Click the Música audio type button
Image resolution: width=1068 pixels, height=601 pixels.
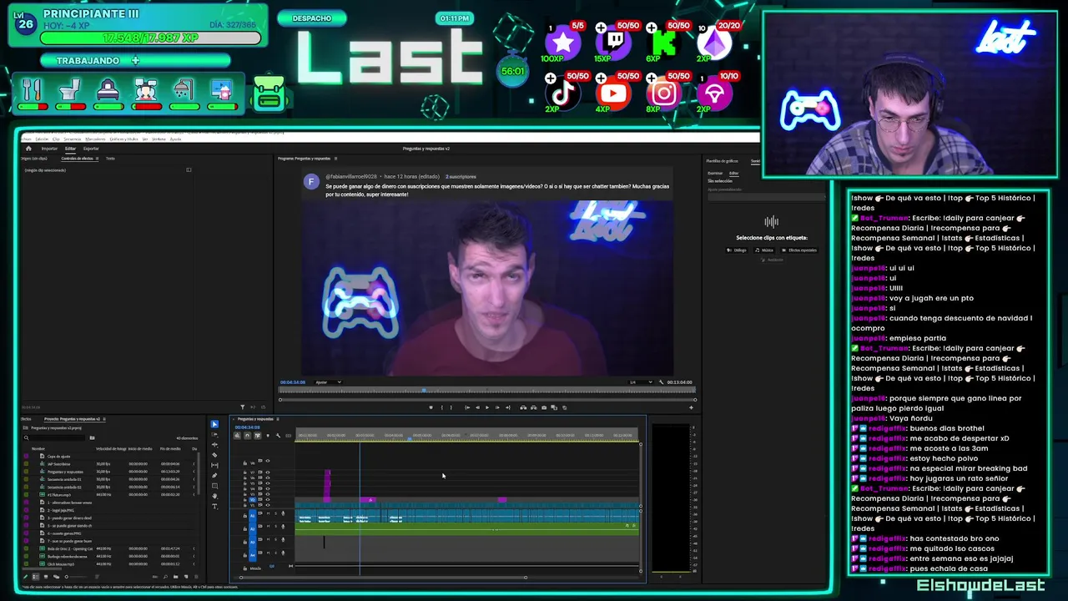(x=764, y=250)
